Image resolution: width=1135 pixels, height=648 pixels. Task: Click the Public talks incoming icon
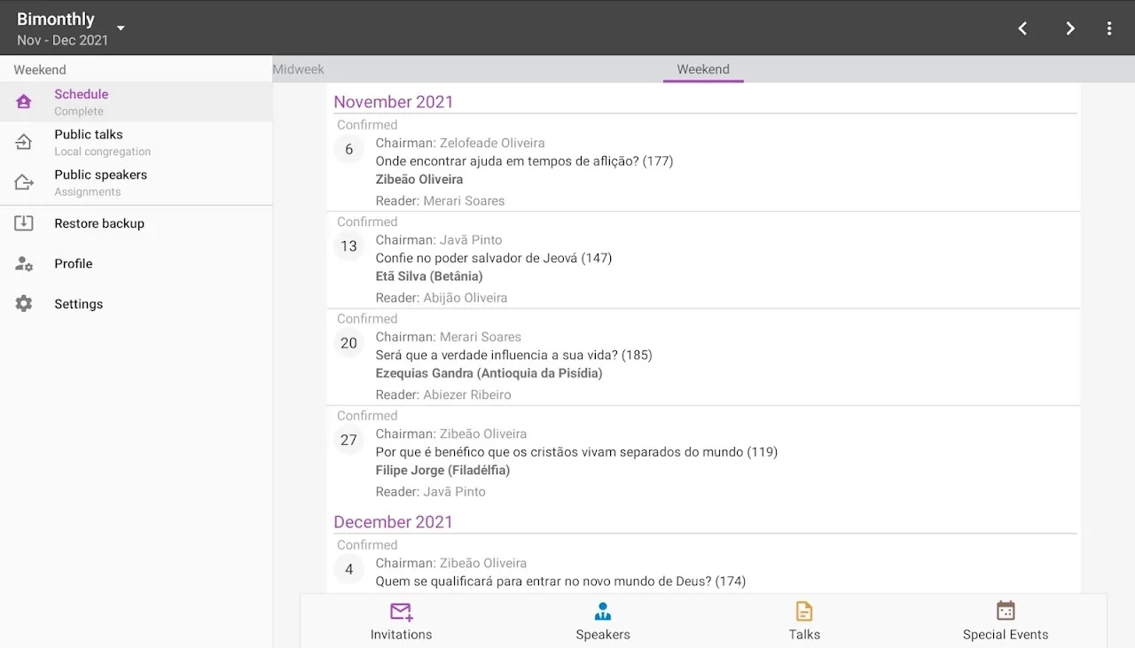[24, 142]
